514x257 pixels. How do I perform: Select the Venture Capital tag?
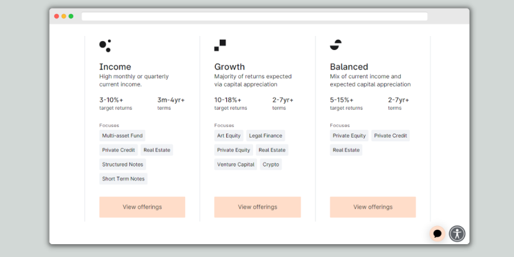[x=236, y=164]
